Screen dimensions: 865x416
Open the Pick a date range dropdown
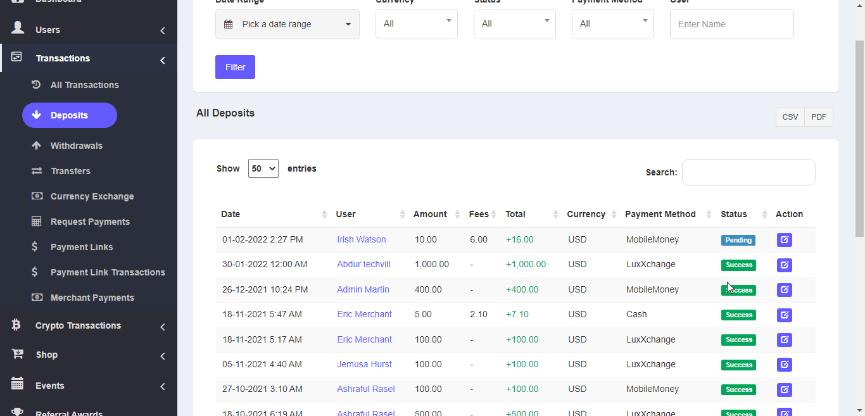(287, 24)
